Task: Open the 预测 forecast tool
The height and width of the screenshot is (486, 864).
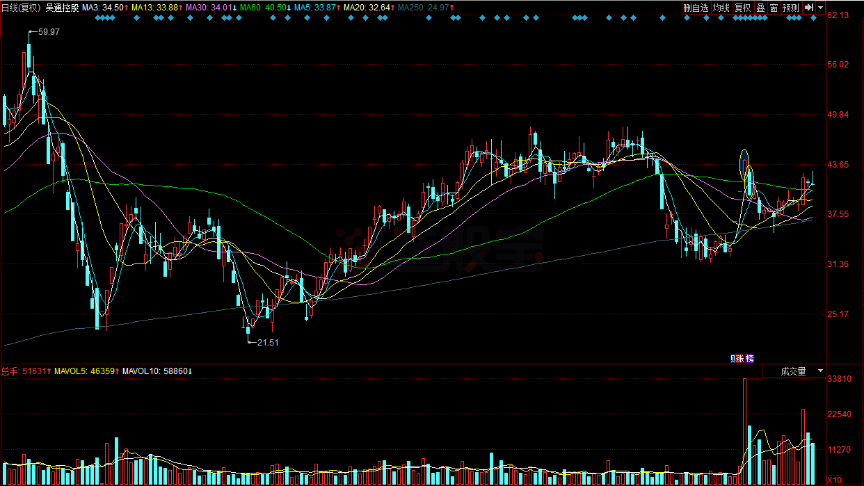Action: (790, 8)
